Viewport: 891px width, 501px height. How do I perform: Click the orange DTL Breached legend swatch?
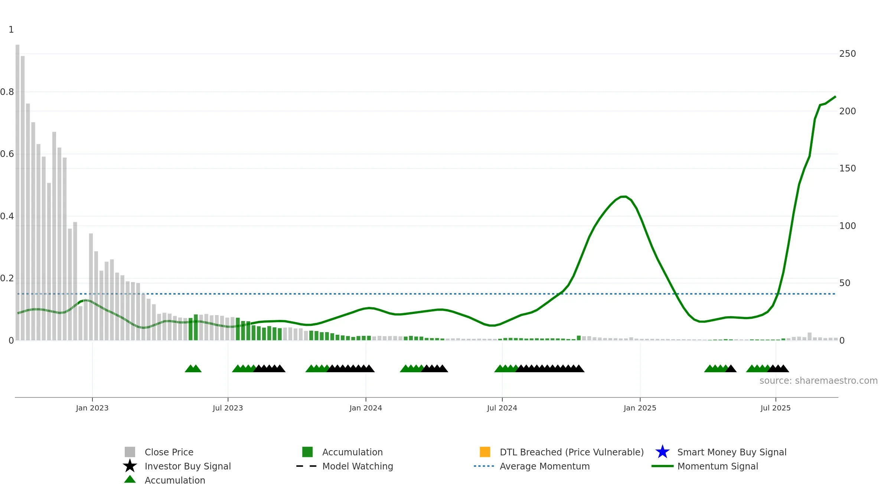(x=485, y=452)
